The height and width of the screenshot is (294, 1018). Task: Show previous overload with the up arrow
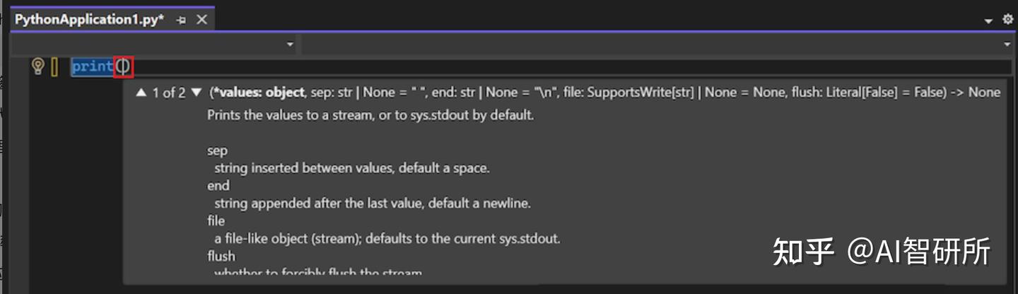(141, 93)
